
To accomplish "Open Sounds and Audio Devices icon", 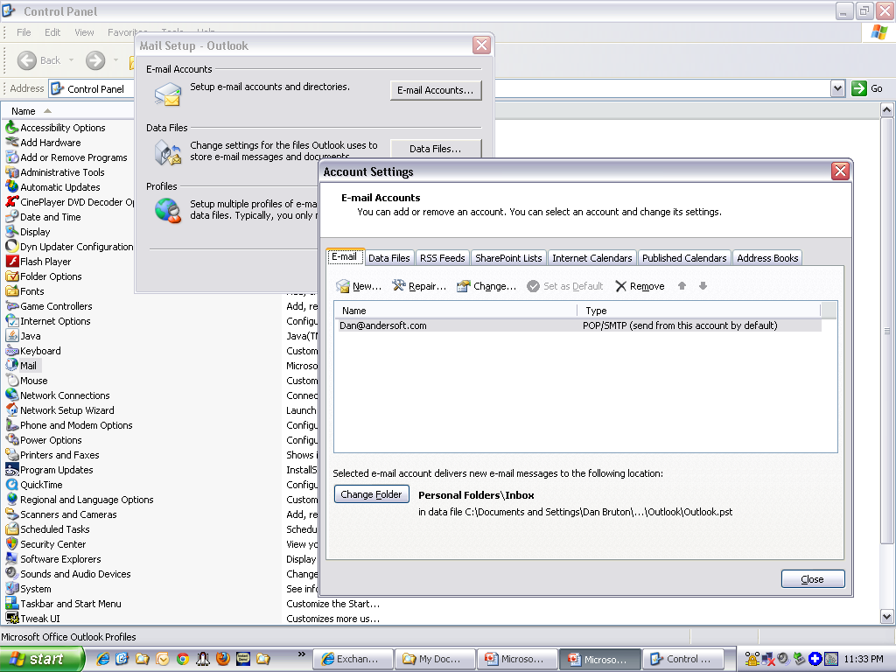I will pos(12,574).
